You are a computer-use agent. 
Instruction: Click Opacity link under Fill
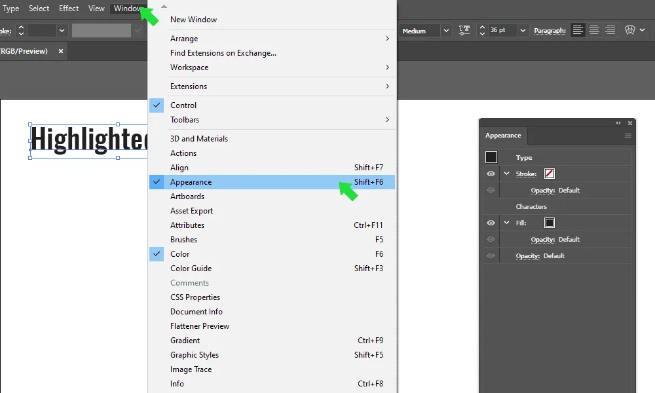[x=542, y=240]
